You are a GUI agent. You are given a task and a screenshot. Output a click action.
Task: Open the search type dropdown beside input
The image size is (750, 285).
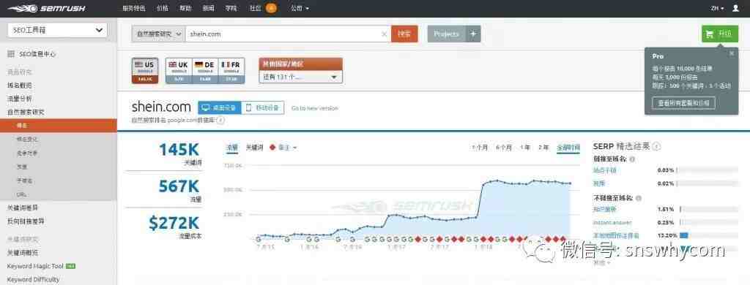158,34
